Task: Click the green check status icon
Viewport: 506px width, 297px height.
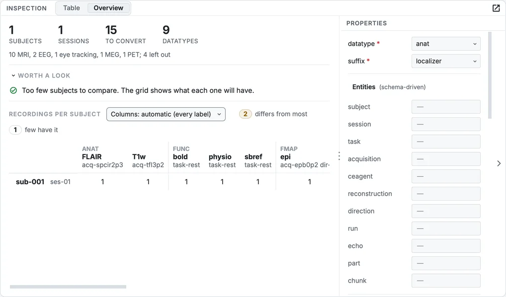Action: pyautogui.click(x=13, y=90)
